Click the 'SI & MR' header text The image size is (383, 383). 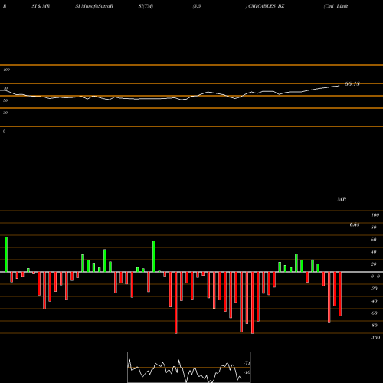[x=41, y=6]
